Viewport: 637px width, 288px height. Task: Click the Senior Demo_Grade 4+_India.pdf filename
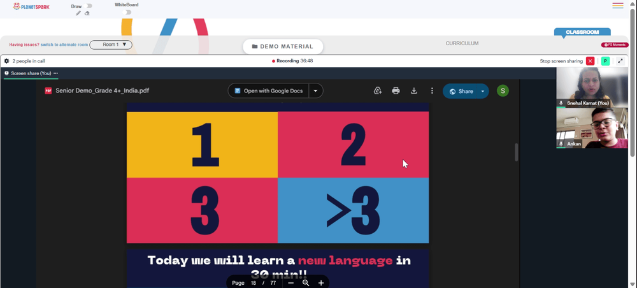click(x=103, y=90)
